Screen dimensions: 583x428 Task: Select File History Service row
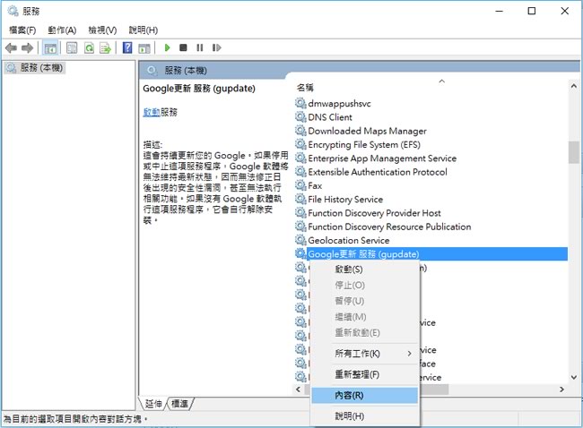pyautogui.click(x=431, y=199)
